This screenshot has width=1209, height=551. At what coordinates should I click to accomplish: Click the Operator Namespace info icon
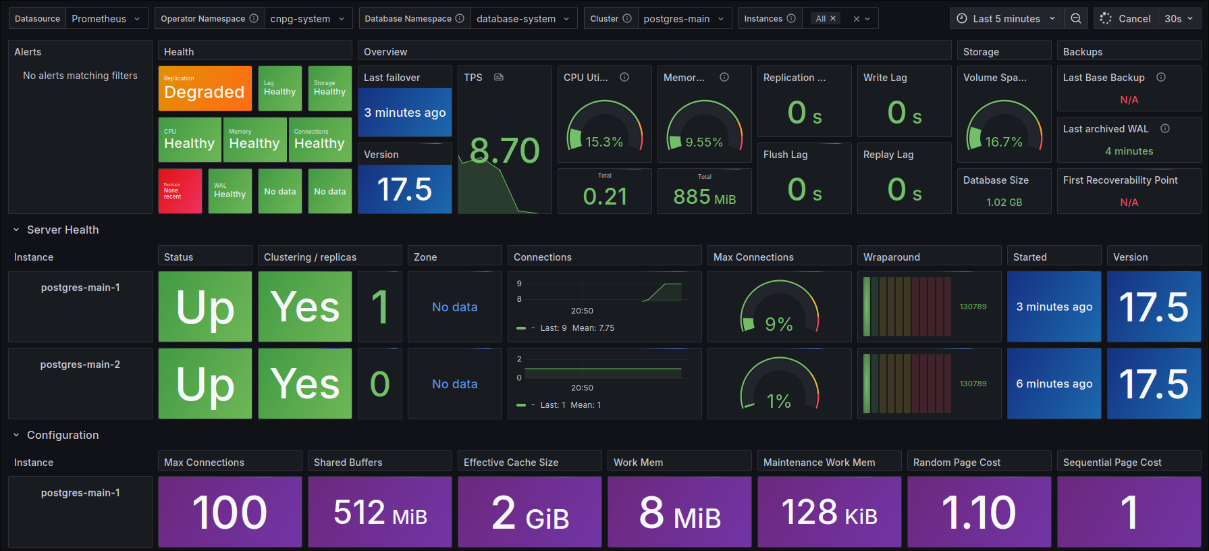pyautogui.click(x=254, y=19)
